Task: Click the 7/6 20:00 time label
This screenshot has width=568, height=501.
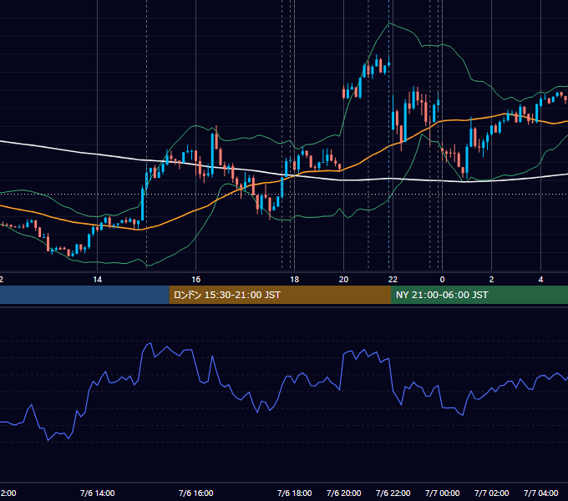Action: 344,493
